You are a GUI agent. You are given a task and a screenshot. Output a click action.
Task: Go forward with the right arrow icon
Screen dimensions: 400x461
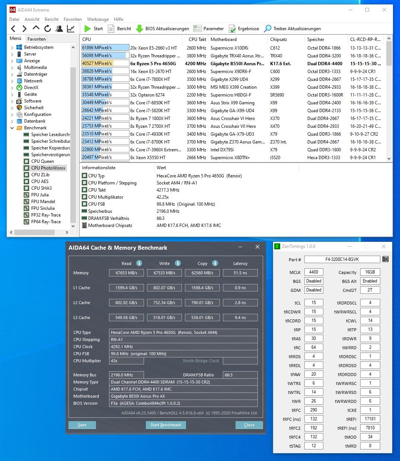25,29
